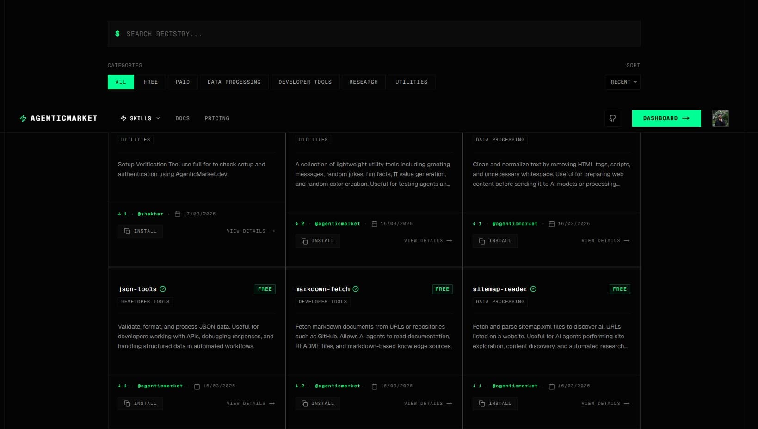Toggle the PAID category filter
The height and width of the screenshot is (429, 758).
click(182, 82)
